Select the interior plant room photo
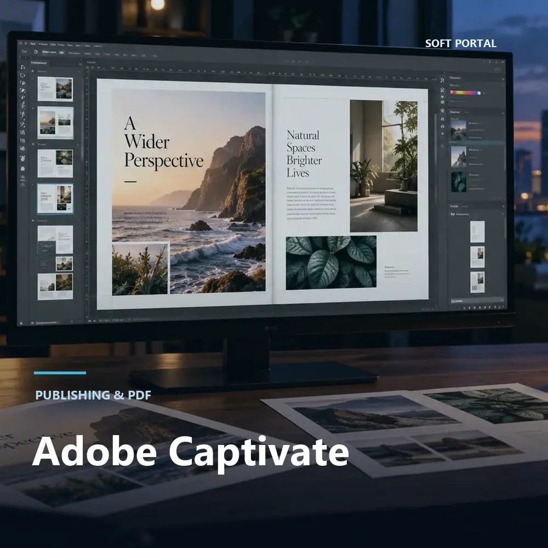 [x=384, y=166]
